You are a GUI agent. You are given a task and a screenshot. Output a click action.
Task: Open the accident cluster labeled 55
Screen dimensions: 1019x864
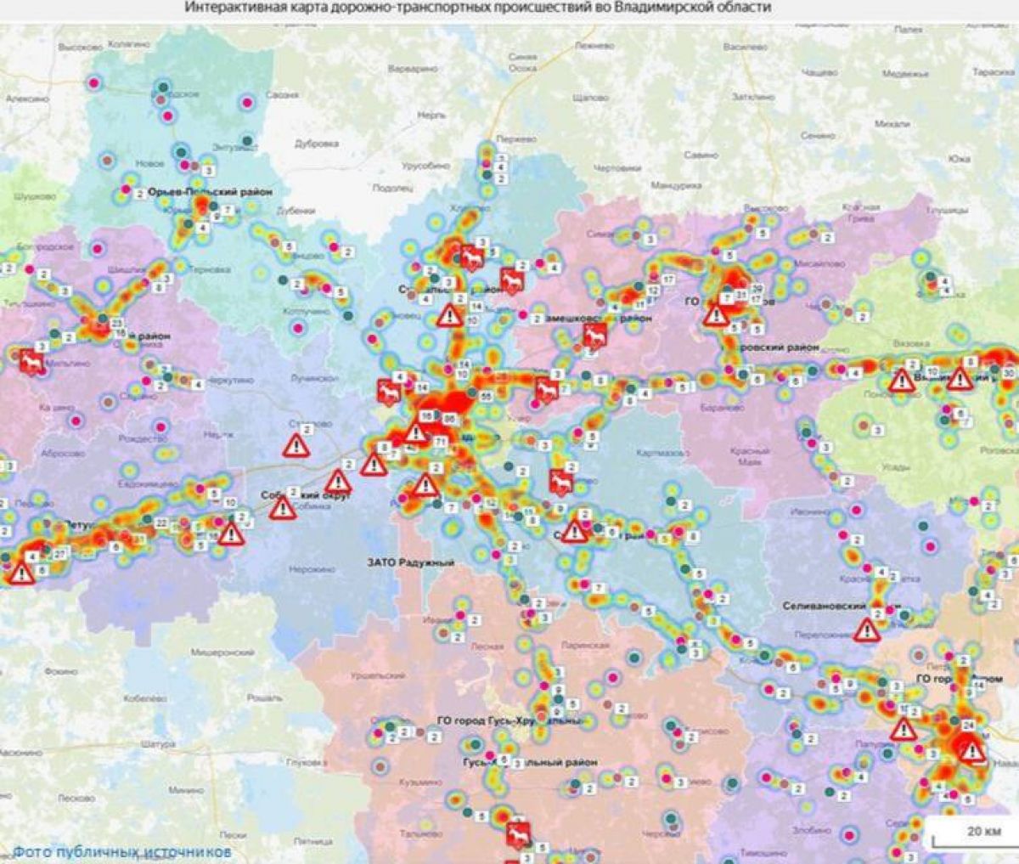pyautogui.click(x=486, y=397)
